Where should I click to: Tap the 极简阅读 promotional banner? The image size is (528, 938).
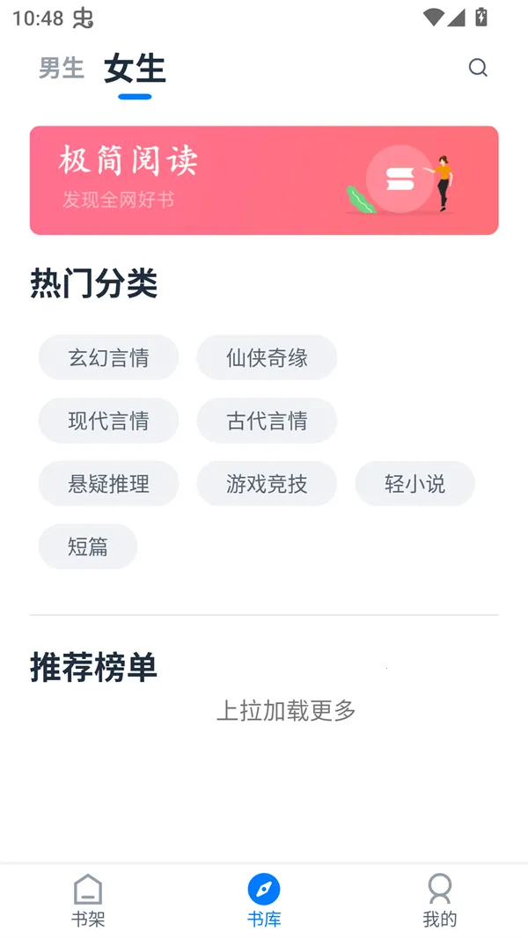(x=264, y=180)
